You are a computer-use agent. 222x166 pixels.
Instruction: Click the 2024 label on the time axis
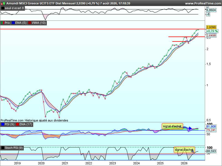click(136, 163)
